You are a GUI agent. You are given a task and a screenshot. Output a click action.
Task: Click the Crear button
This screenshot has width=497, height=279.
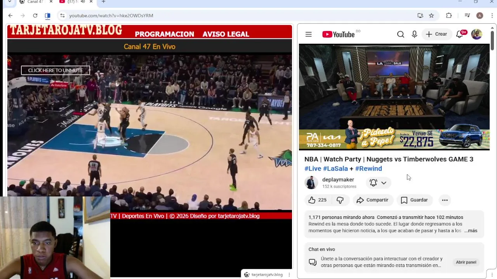(x=436, y=34)
